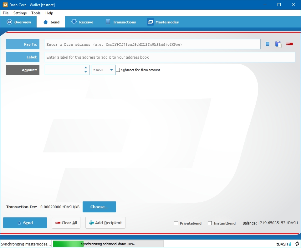Click the Clear All button
Viewport: 301px width, 248px height.
(x=66, y=223)
